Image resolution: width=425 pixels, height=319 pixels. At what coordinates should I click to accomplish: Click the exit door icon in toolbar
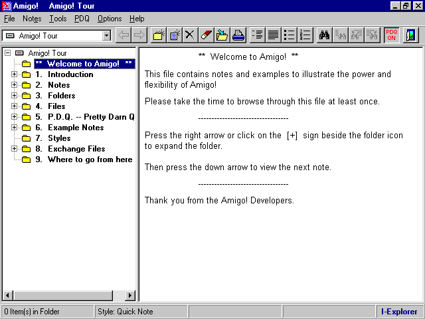click(x=411, y=35)
